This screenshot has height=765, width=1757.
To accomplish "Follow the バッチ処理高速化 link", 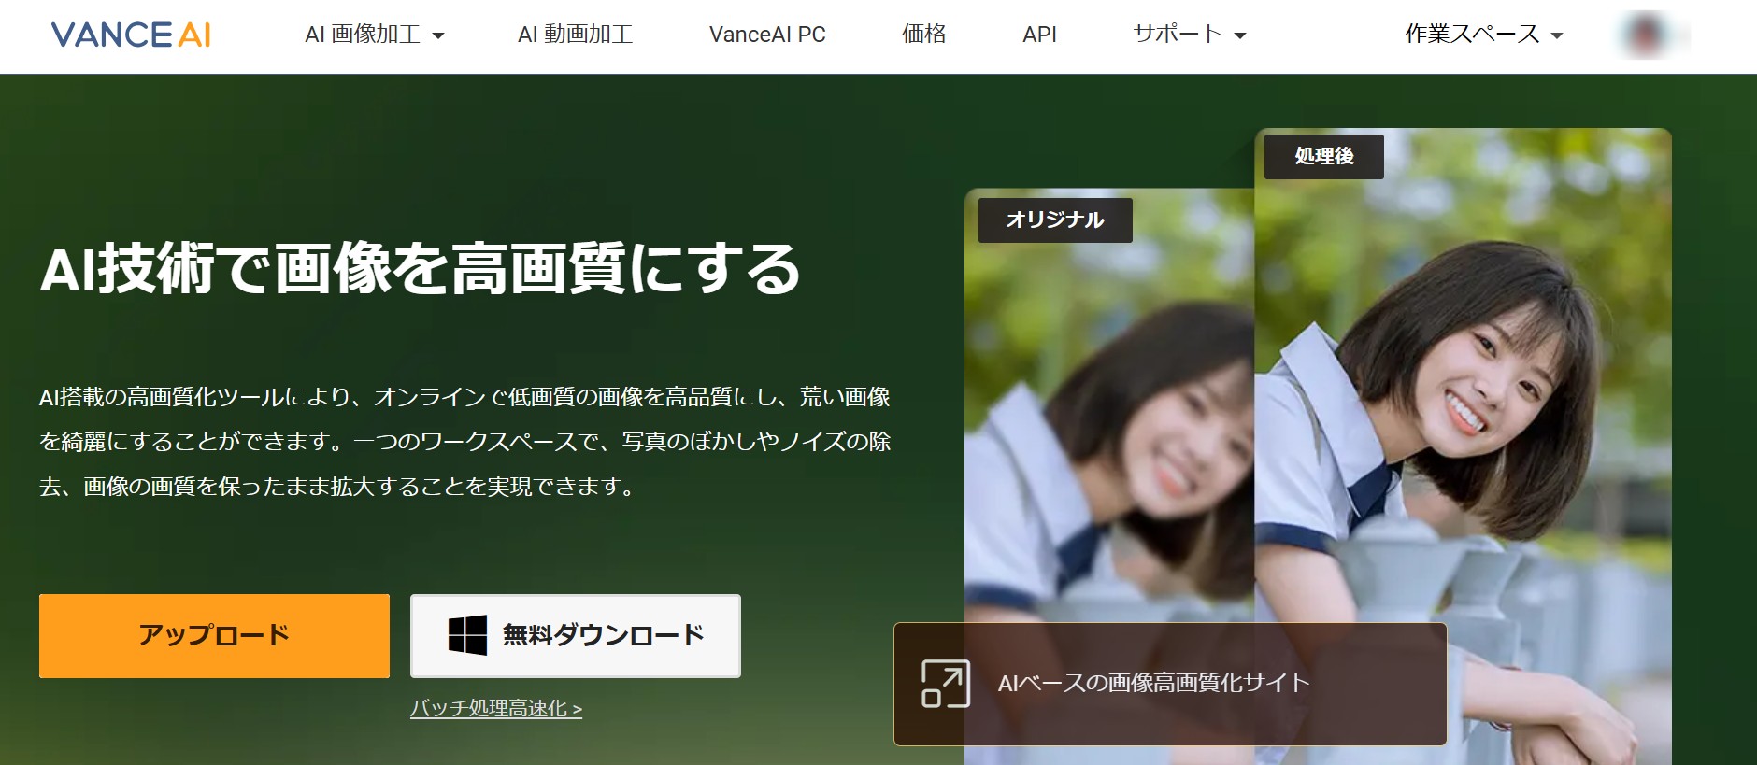I will [495, 709].
